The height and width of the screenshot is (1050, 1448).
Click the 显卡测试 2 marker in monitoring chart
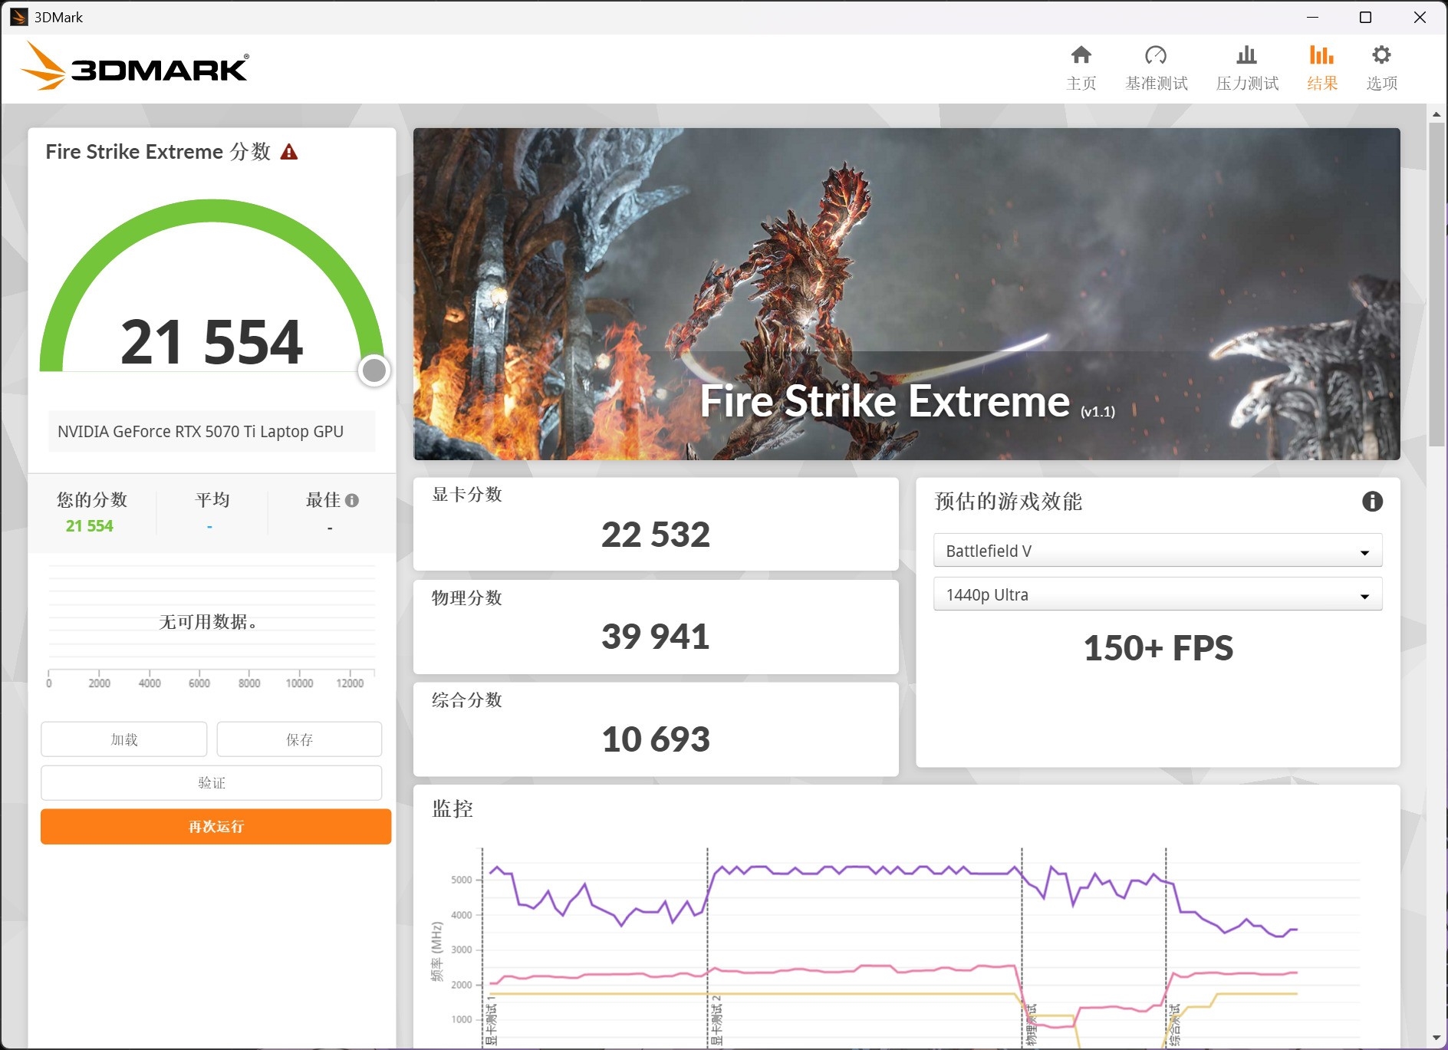point(716,1020)
